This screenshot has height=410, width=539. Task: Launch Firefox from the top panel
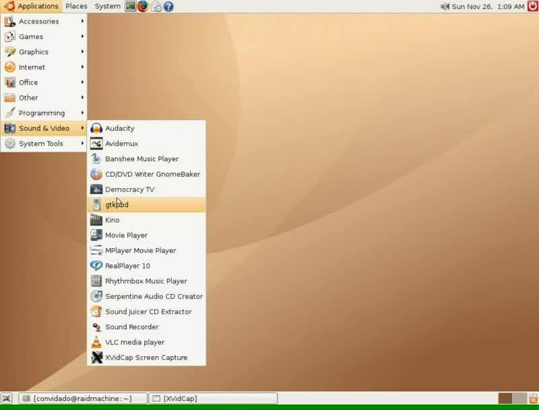143,6
